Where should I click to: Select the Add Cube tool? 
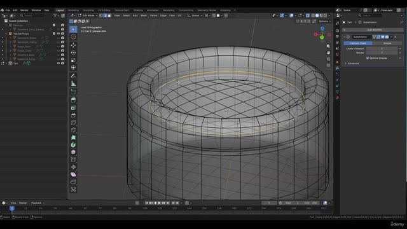[x=74, y=92]
